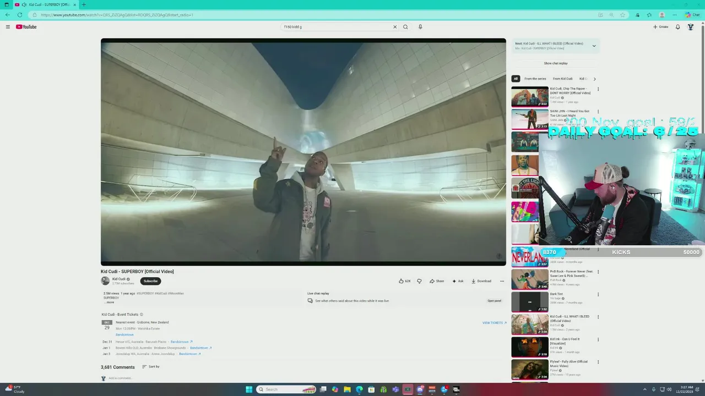Click the taskbar Search box

click(286, 389)
